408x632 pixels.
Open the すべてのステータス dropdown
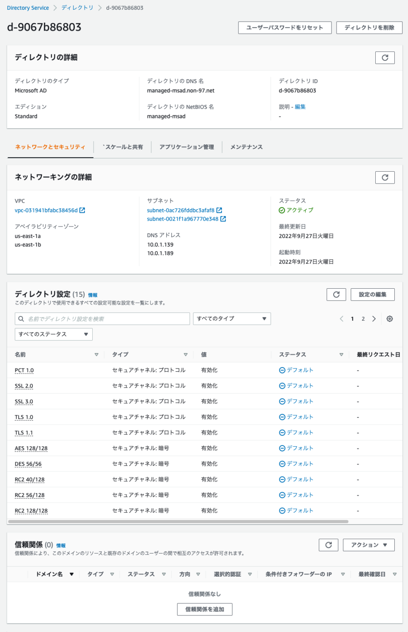54,334
